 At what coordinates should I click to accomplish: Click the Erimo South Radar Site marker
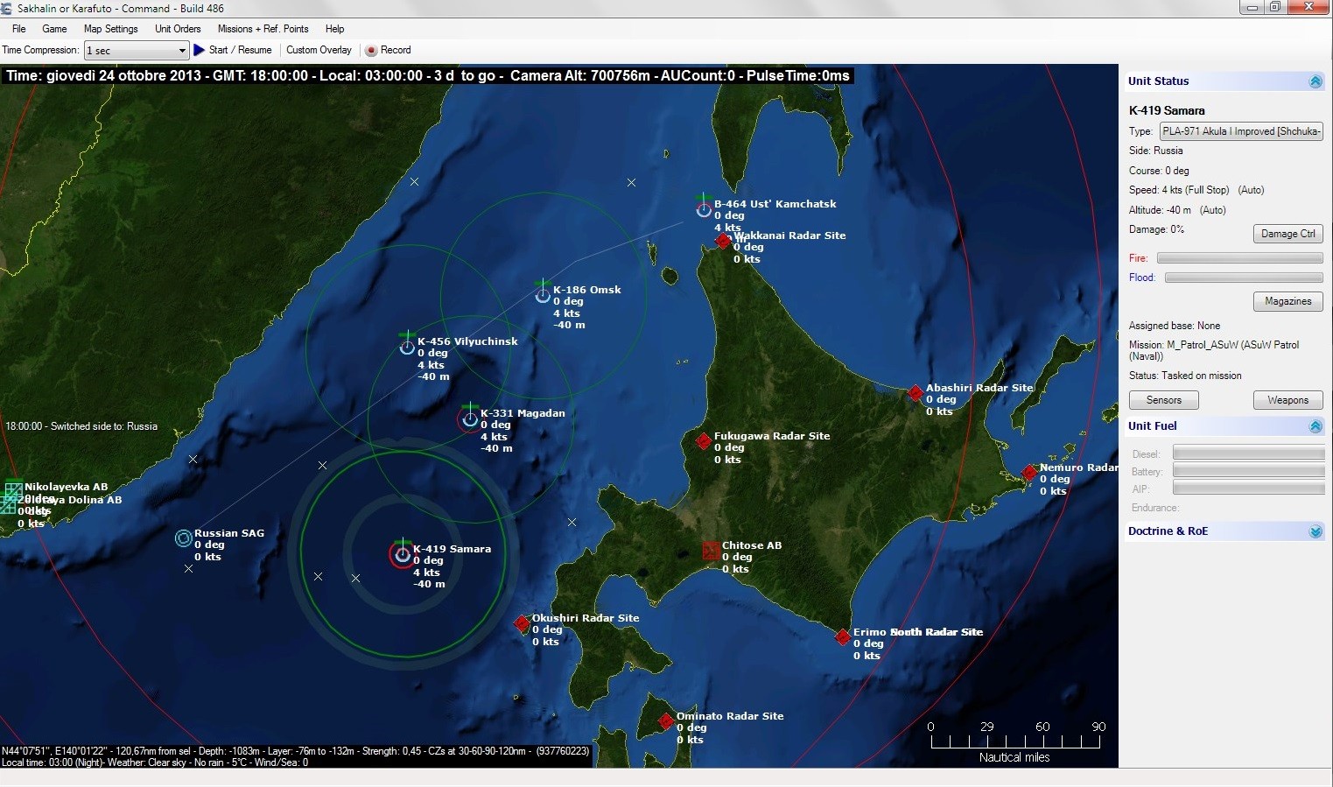(843, 637)
